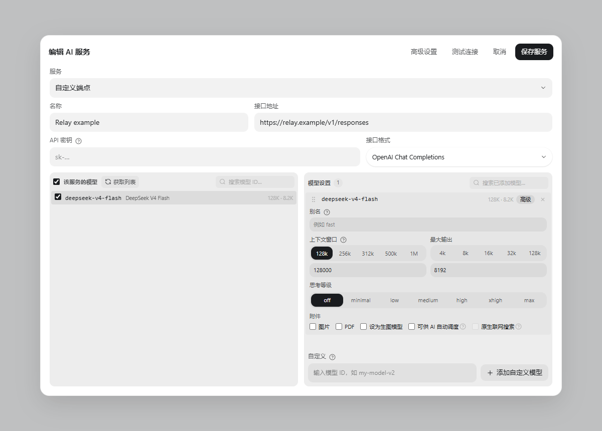Select 256k context window
This screenshot has height=431, width=602.
click(x=345, y=254)
